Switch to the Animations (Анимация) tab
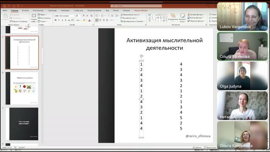The image size is (270, 152). coord(65,11)
